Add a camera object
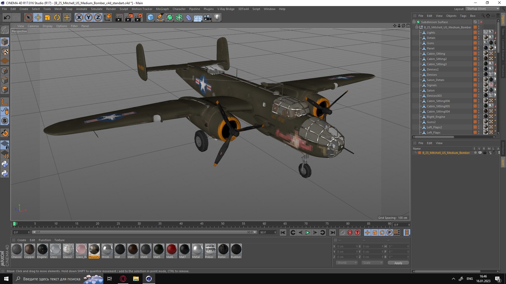 coord(208,18)
